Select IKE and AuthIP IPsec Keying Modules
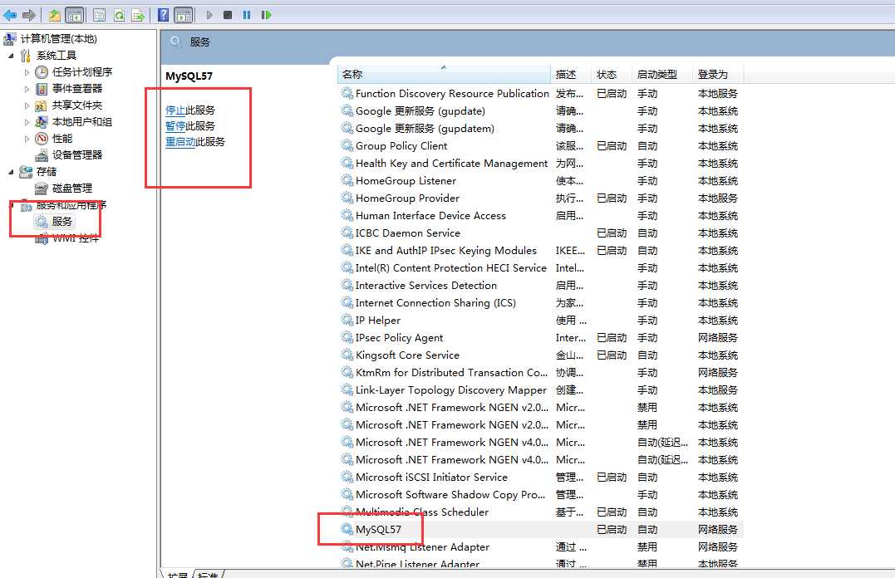Image resolution: width=895 pixels, height=578 pixels. 446,251
